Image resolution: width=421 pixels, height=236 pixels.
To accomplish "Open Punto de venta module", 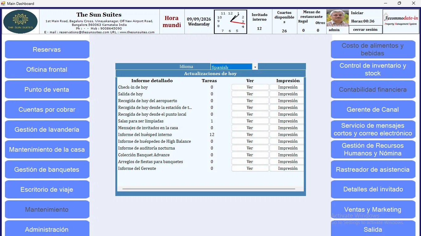I will pyautogui.click(x=47, y=90).
